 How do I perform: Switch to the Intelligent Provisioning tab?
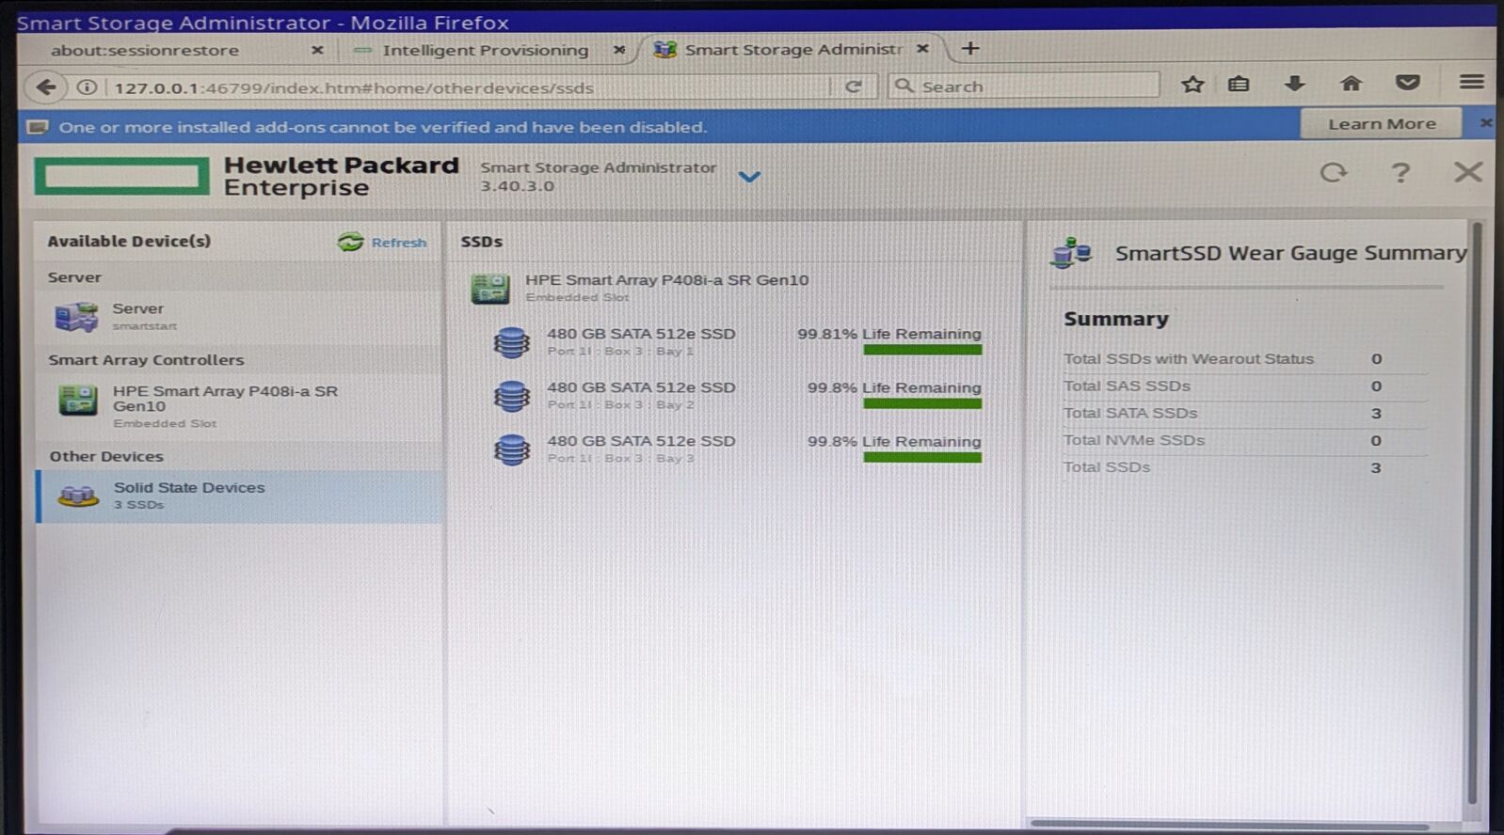pyautogui.click(x=485, y=51)
